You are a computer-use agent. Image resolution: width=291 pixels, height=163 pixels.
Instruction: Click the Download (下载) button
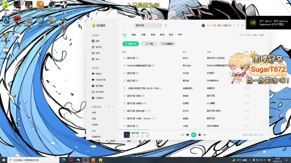(x=149, y=44)
